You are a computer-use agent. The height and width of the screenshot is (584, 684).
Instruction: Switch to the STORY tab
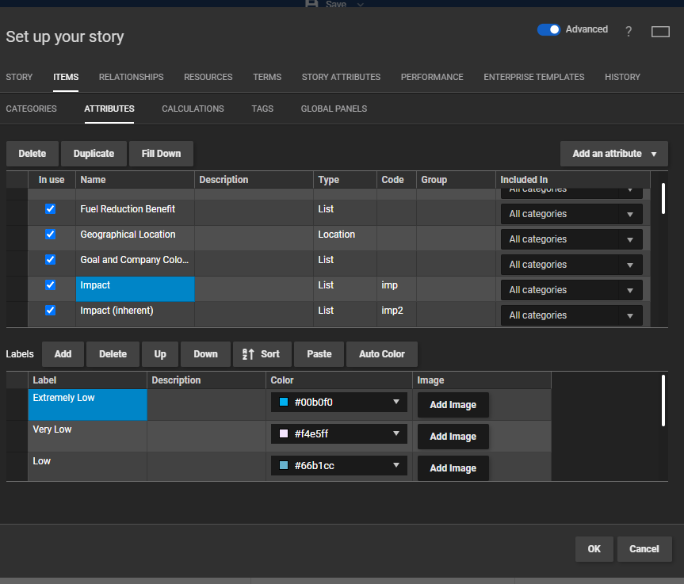[x=19, y=77]
